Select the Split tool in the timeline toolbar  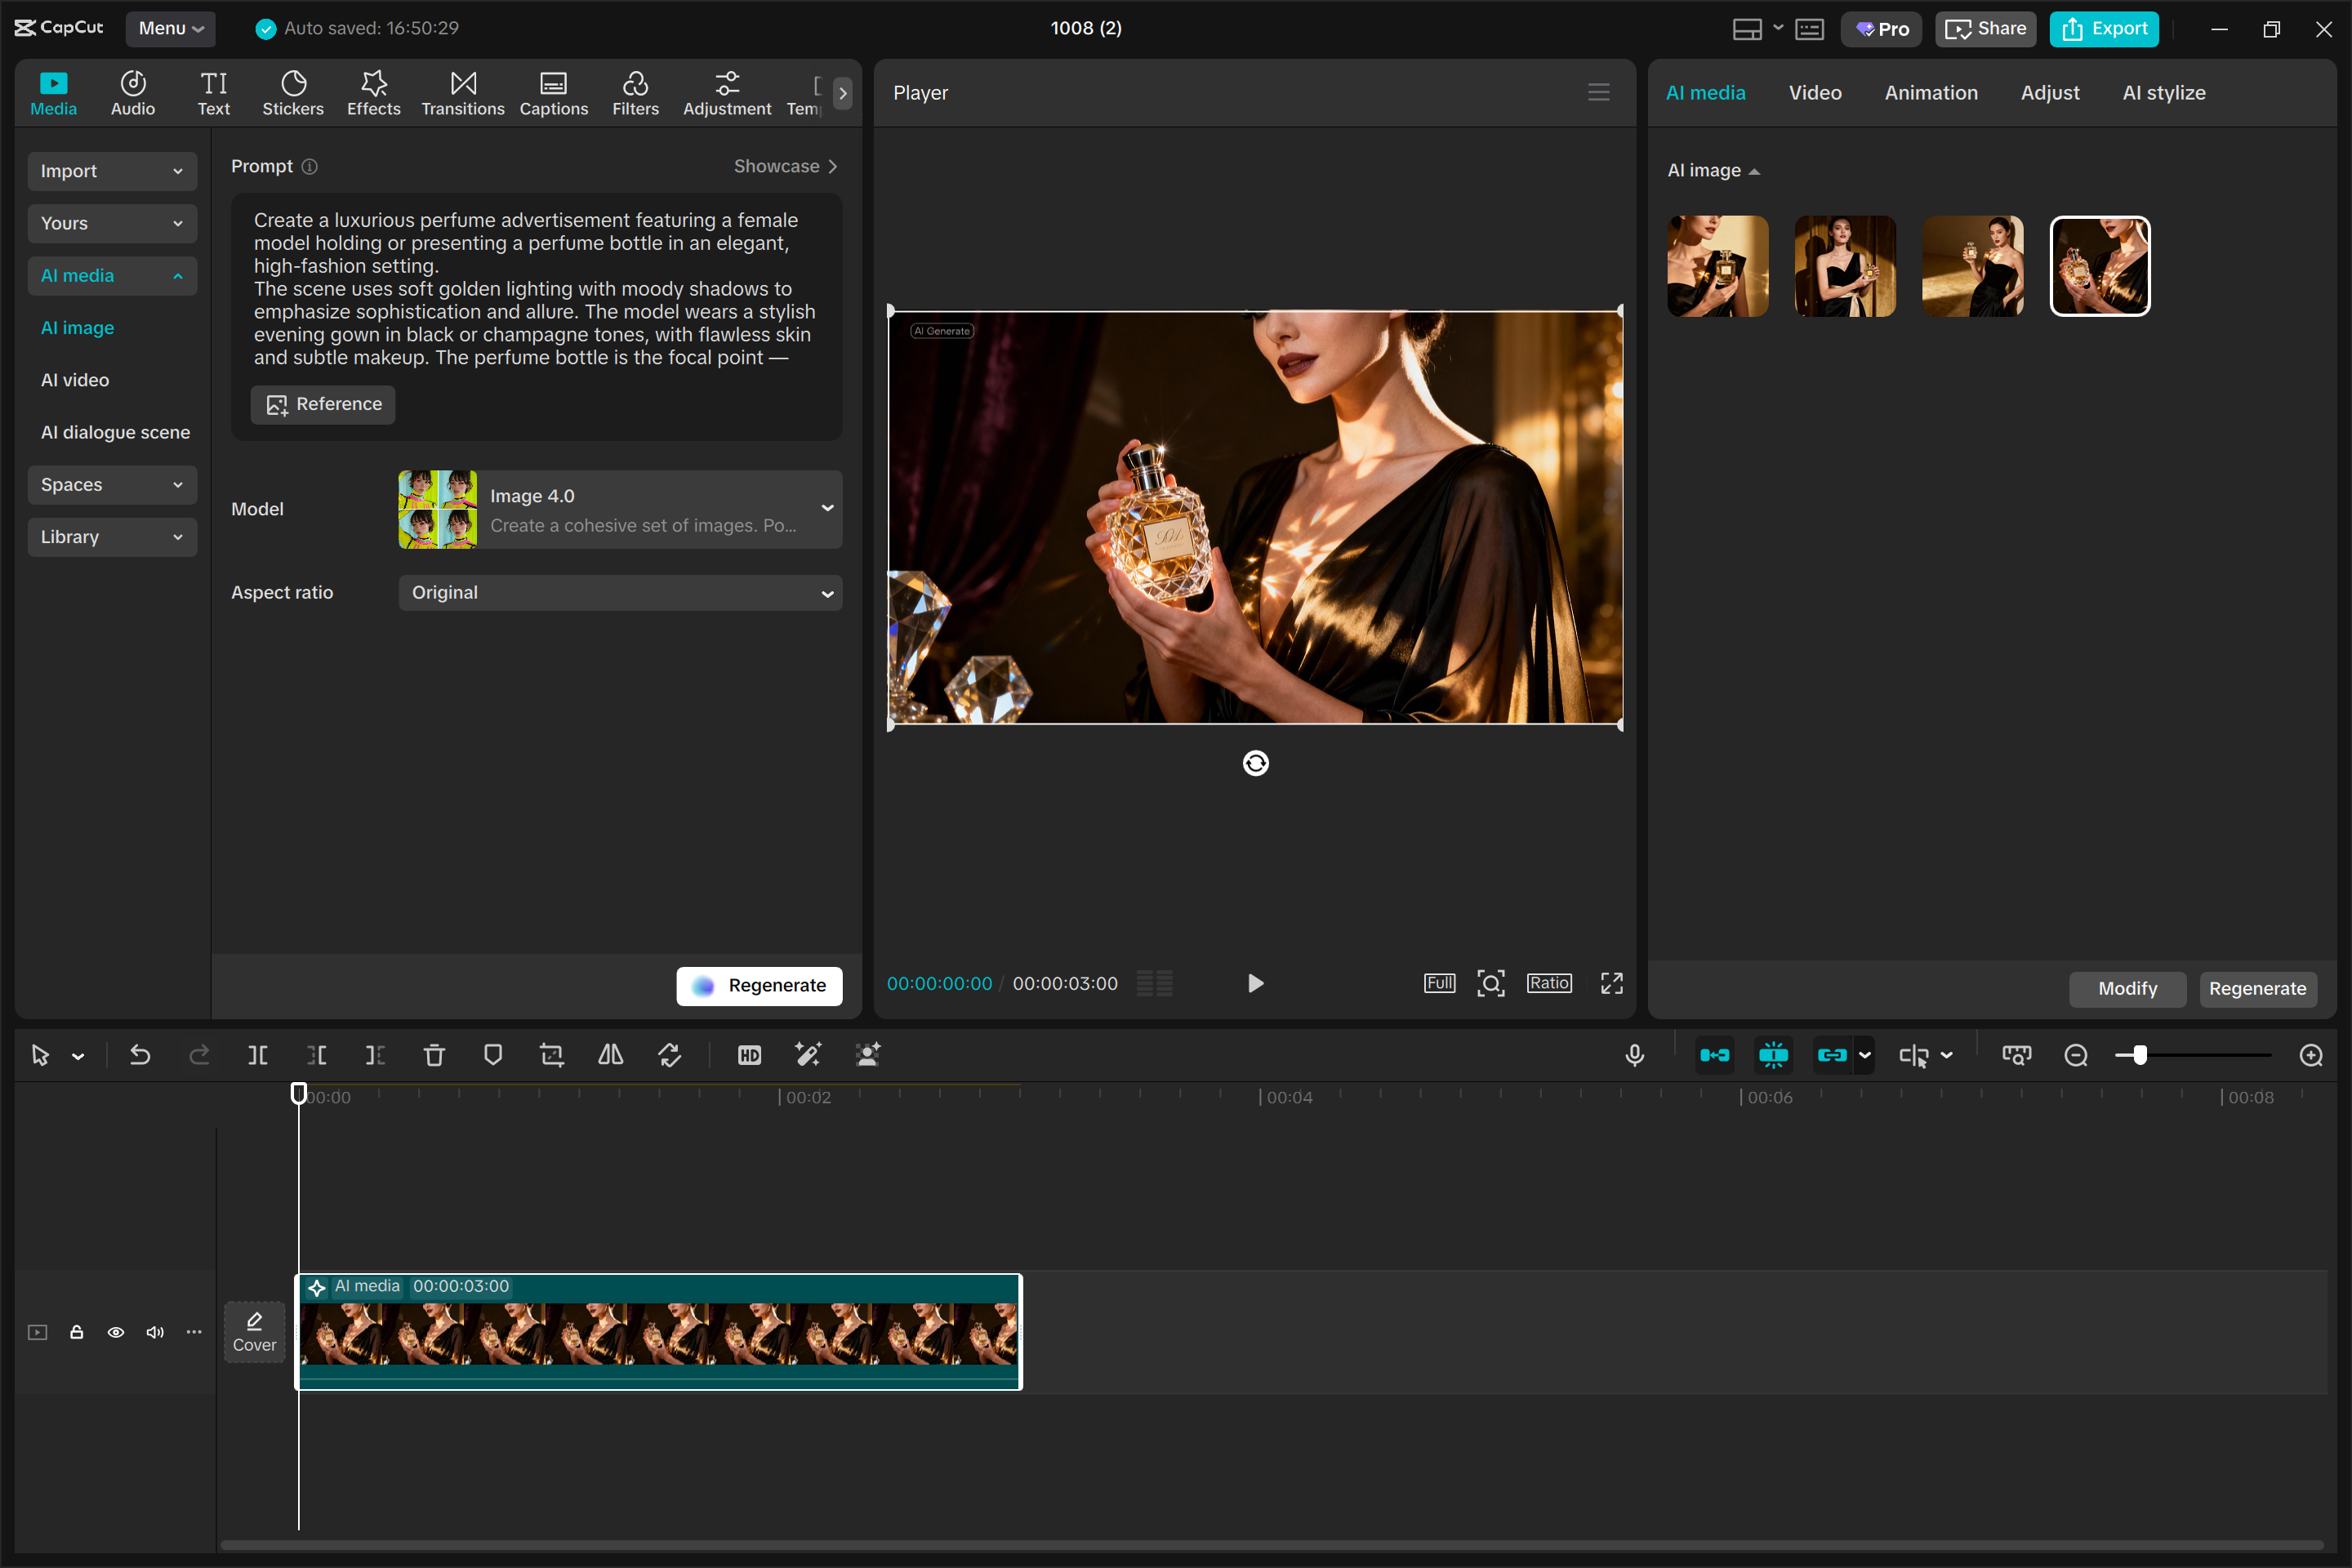tap(258, 1054)
